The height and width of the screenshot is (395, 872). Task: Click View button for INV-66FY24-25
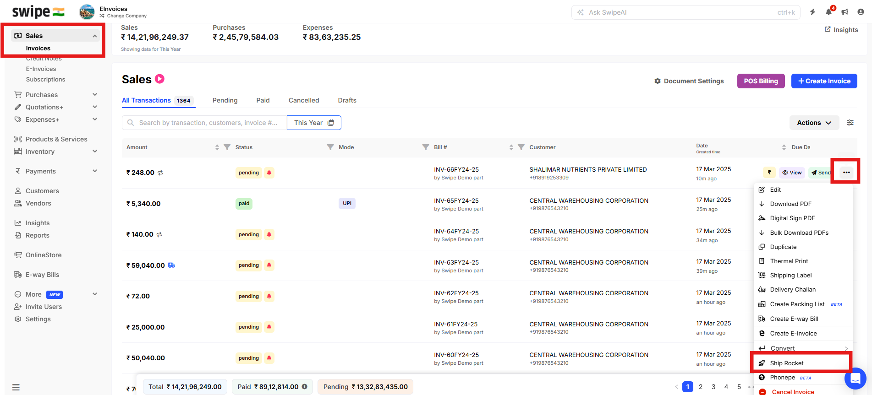(x=792, y=173)
